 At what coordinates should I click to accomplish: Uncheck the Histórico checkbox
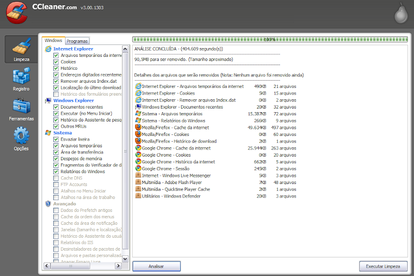coord(56,68)
